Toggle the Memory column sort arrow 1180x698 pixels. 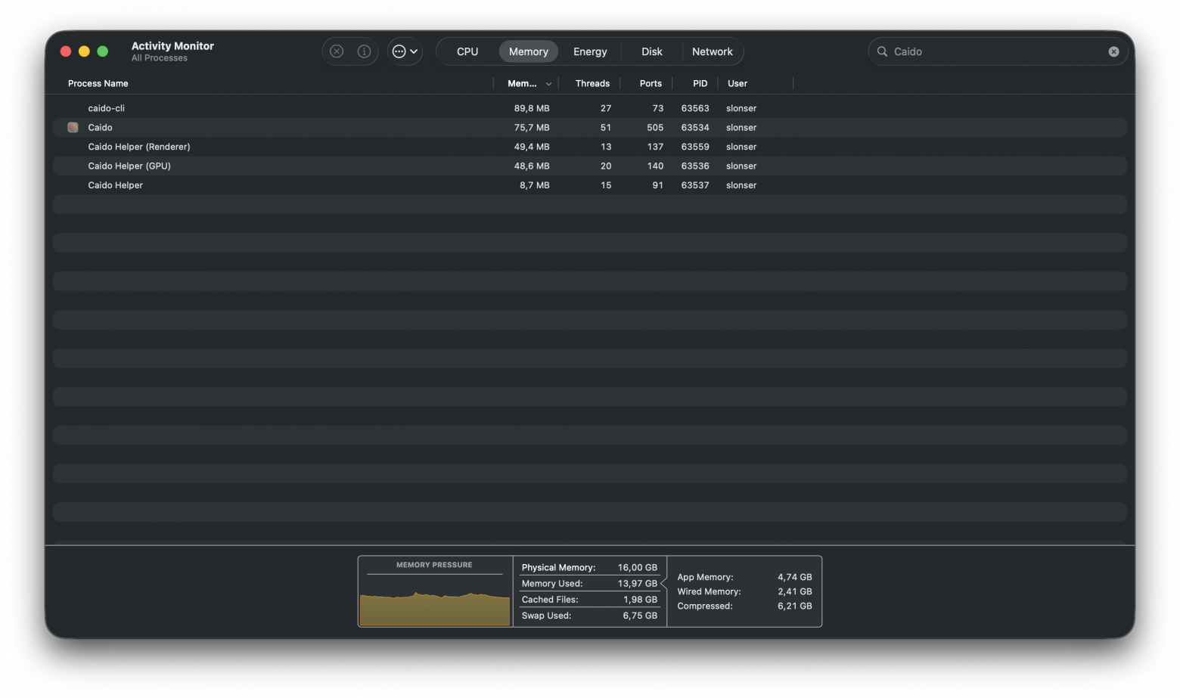tap(548, 84)
